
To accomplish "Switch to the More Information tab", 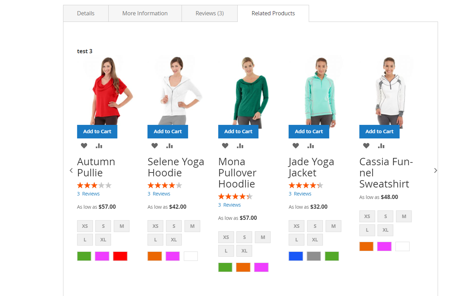I will point(145,14).
